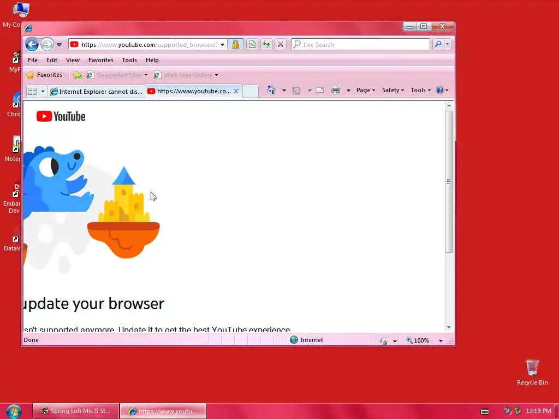Click the vertical scrollbar thumb

[449, 182]
